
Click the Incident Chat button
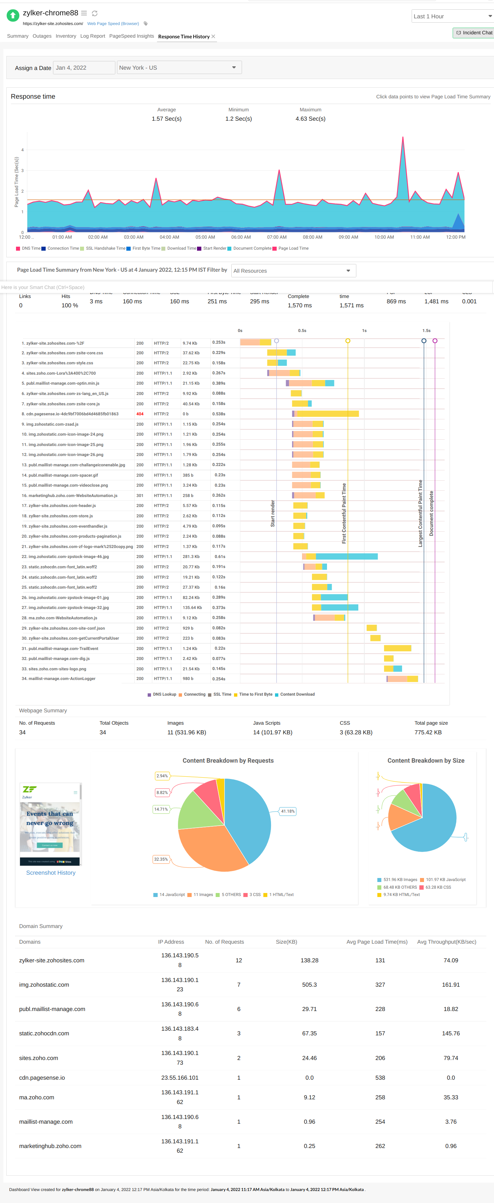[x=473, y=33]
